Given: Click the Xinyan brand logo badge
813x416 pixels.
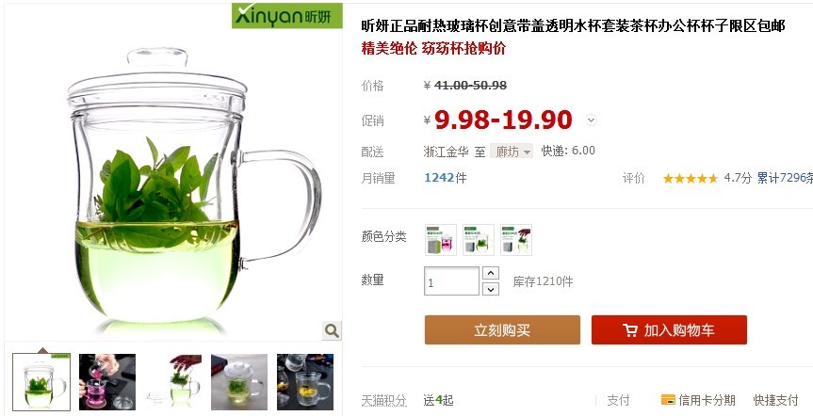Looking at the screenshot, I should [286, 16].
